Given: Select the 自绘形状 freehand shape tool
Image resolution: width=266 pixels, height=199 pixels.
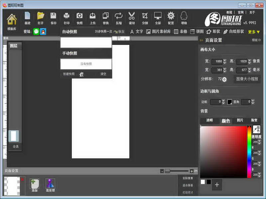Looking at the screenshot, I should click(x=234, y=32).
